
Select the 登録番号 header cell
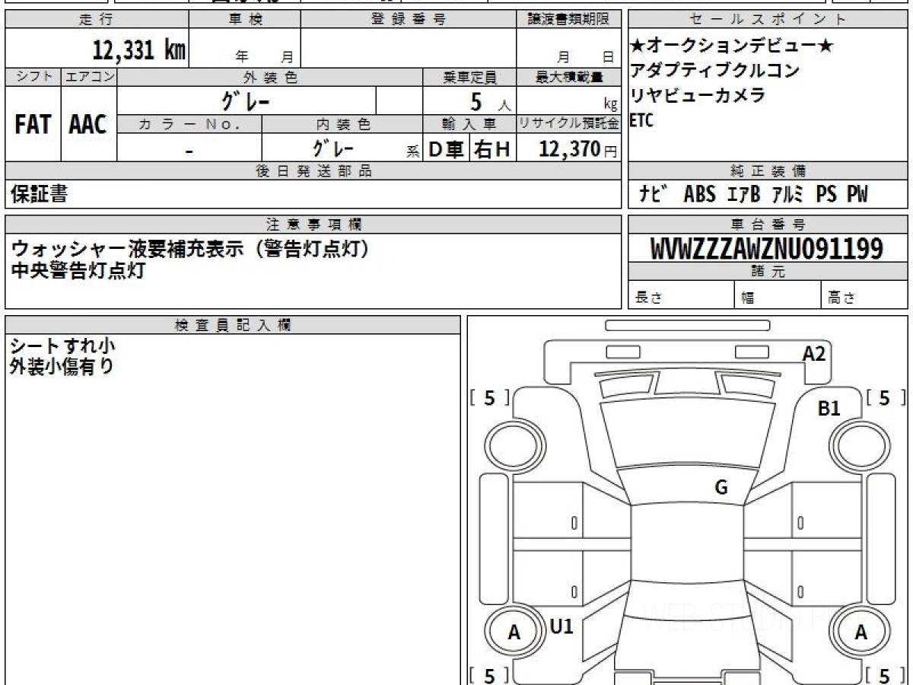409,20
